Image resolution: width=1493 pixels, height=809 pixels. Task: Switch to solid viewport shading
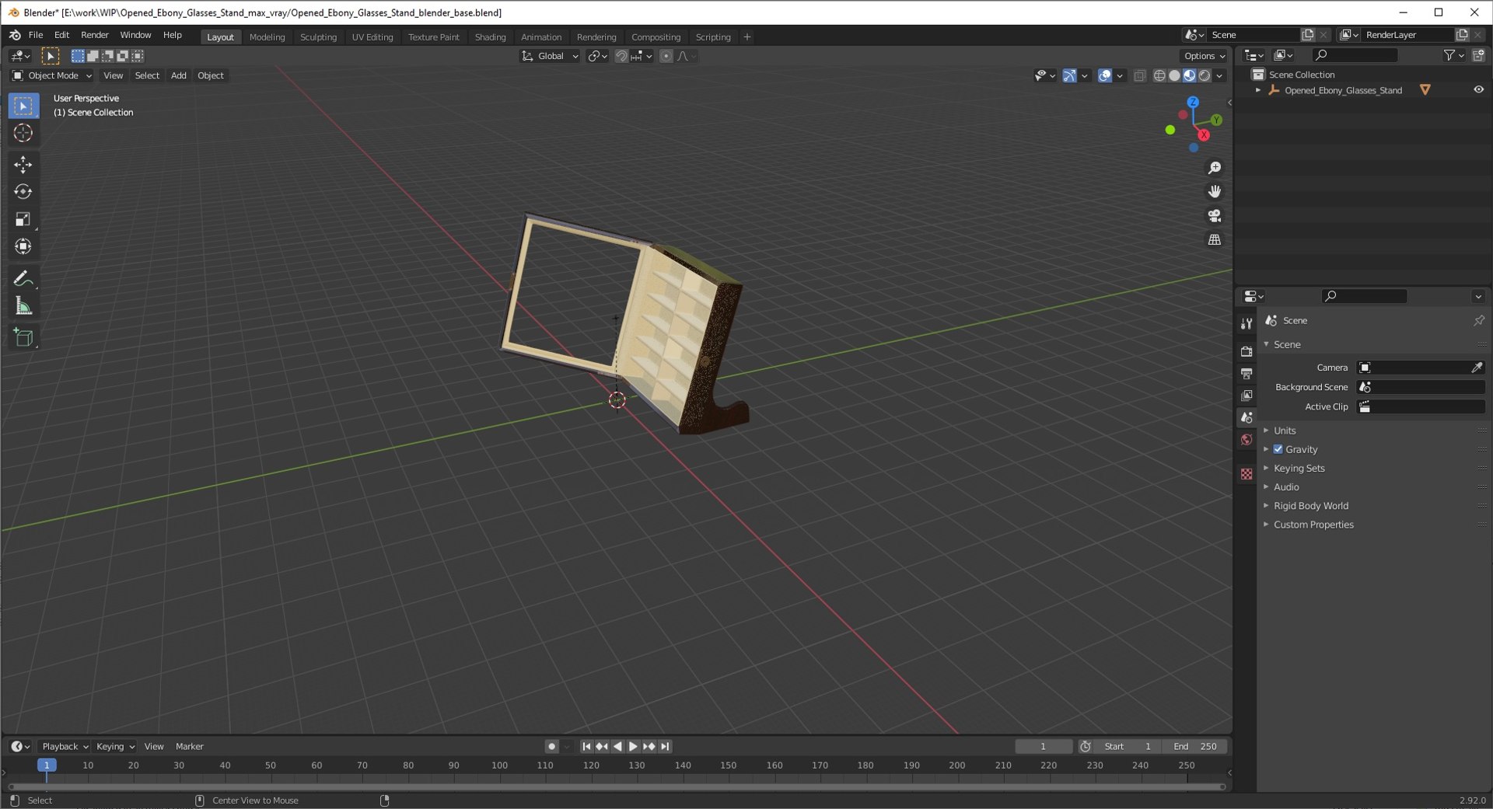tap(1174, 75)
